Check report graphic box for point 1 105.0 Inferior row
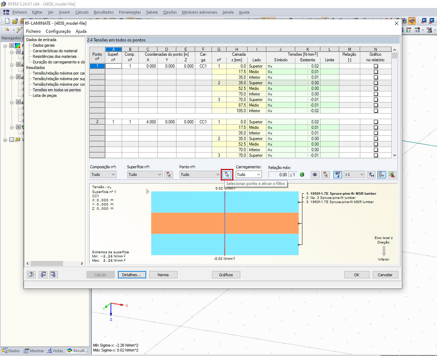Viewport: 437px width, 356px height. pos(376,111)
